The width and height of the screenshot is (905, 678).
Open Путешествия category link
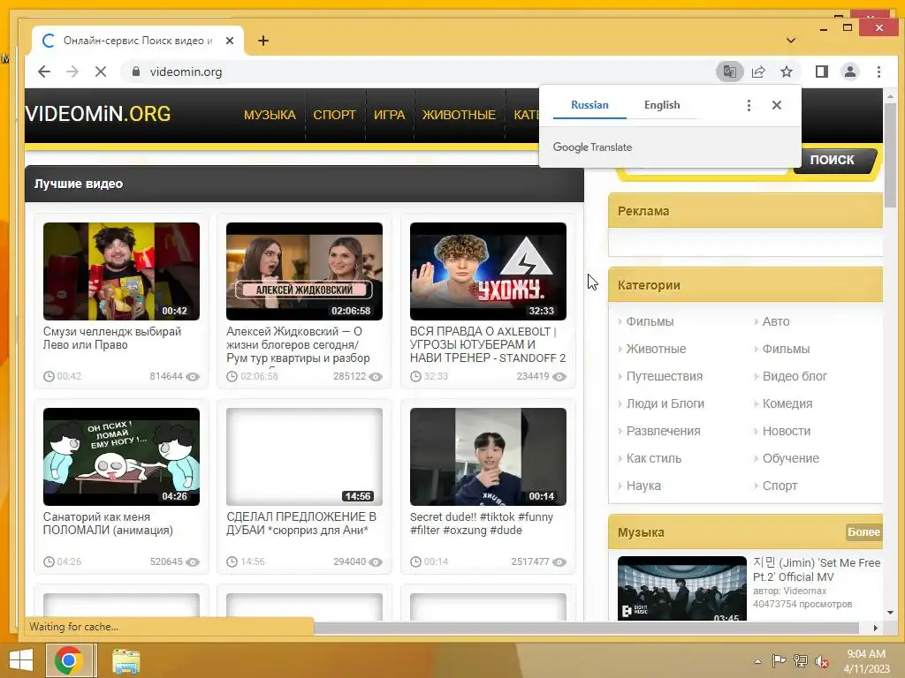coord(665,376)
